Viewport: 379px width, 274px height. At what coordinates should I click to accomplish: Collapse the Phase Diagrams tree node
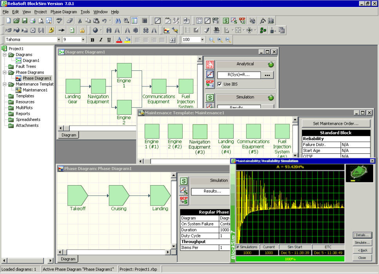pyautogui.click(x=4, y=72)
